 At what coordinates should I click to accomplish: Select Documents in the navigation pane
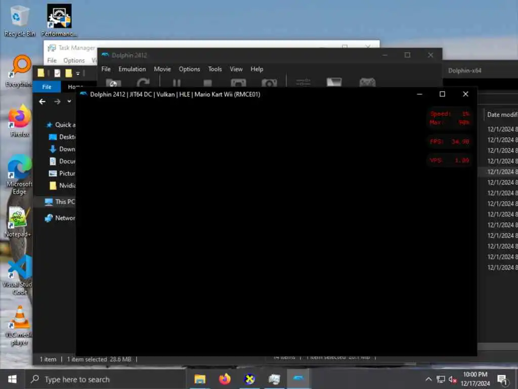(x=62, y=162)
